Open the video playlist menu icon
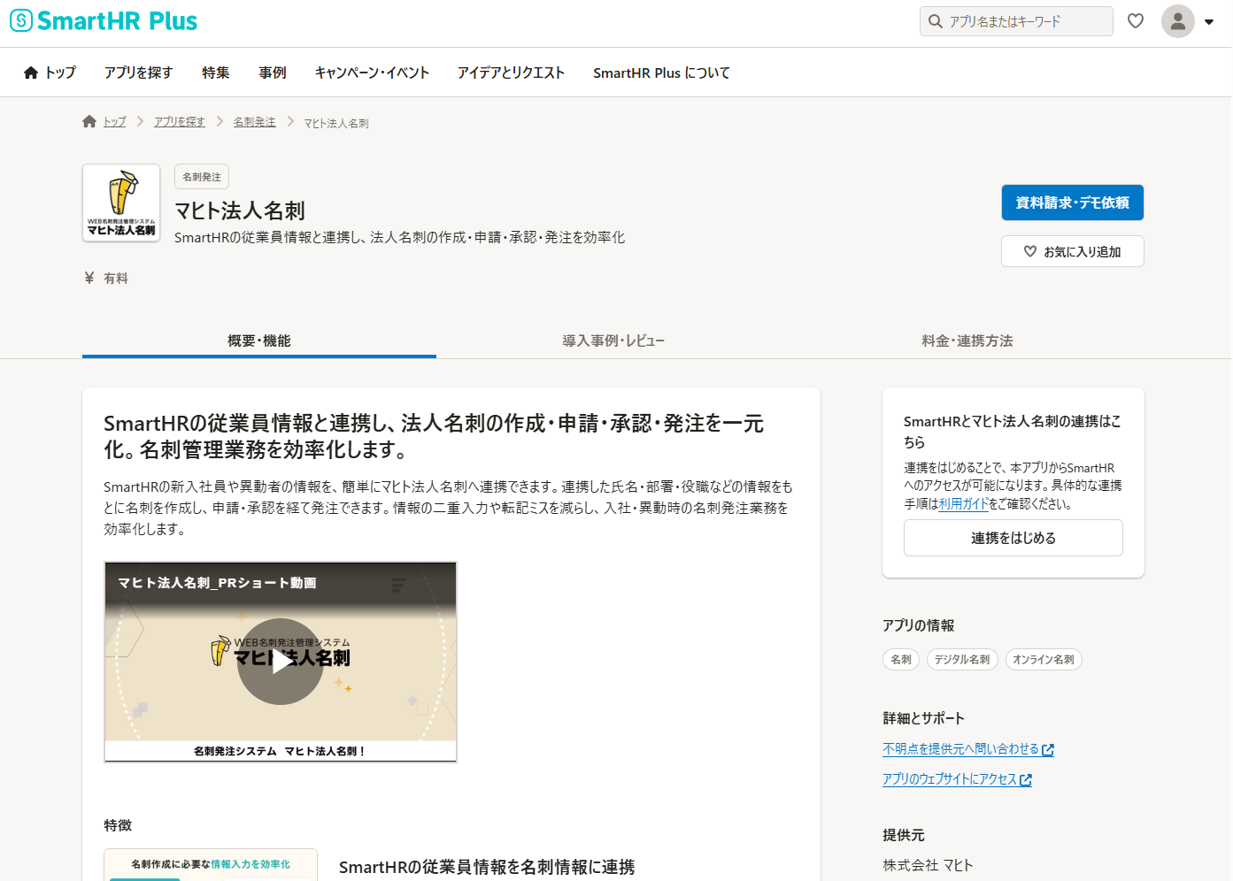Image resolution: width=1233 pixels, height=881 pixels. (399, 584)
